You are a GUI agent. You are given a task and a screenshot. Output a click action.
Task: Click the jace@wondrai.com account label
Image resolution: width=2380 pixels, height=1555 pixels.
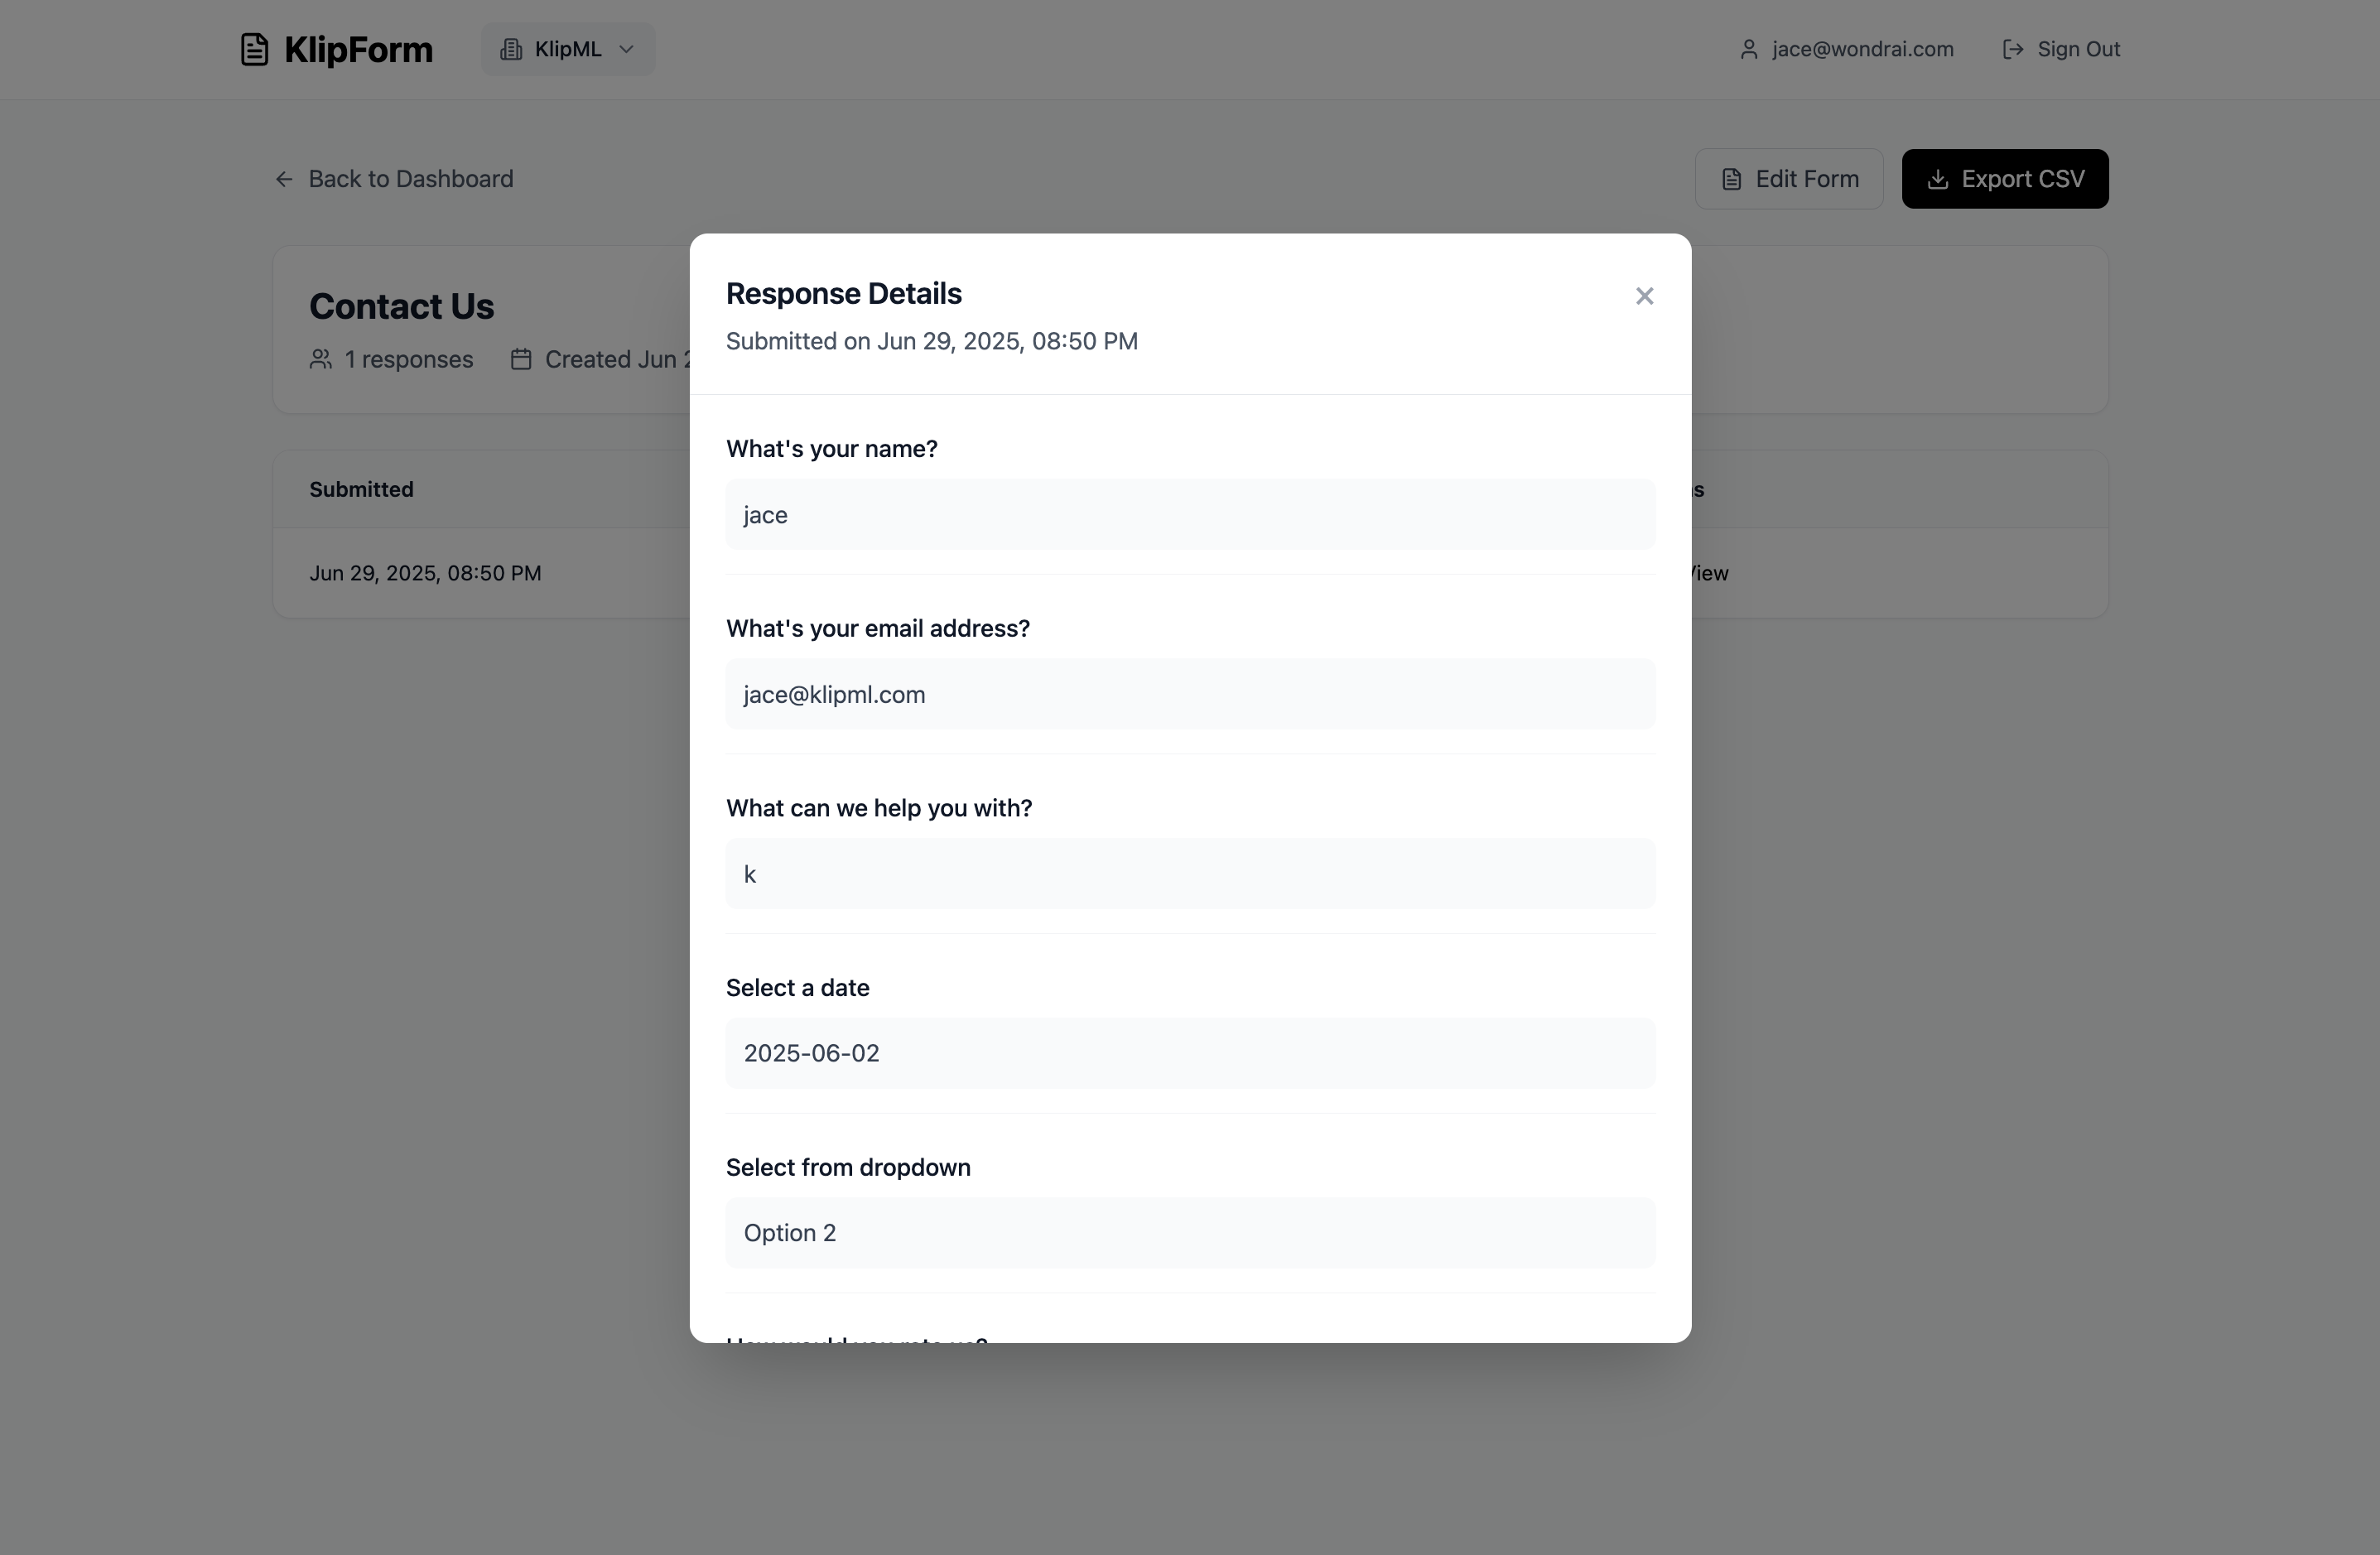coord(1861,49)
